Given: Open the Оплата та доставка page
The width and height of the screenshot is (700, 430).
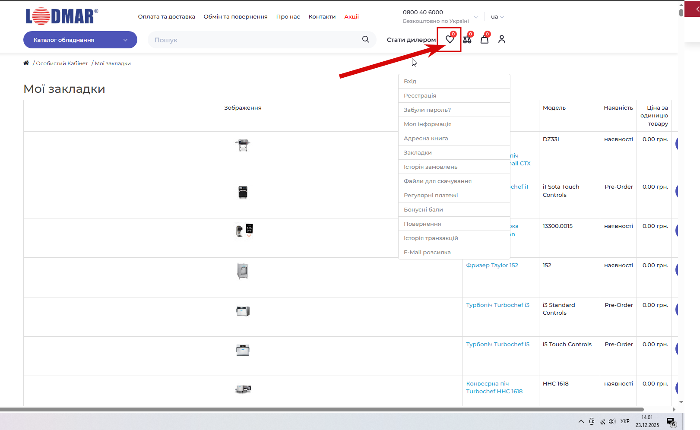Looking at the screenshot, I should click(x=167, y=17).
